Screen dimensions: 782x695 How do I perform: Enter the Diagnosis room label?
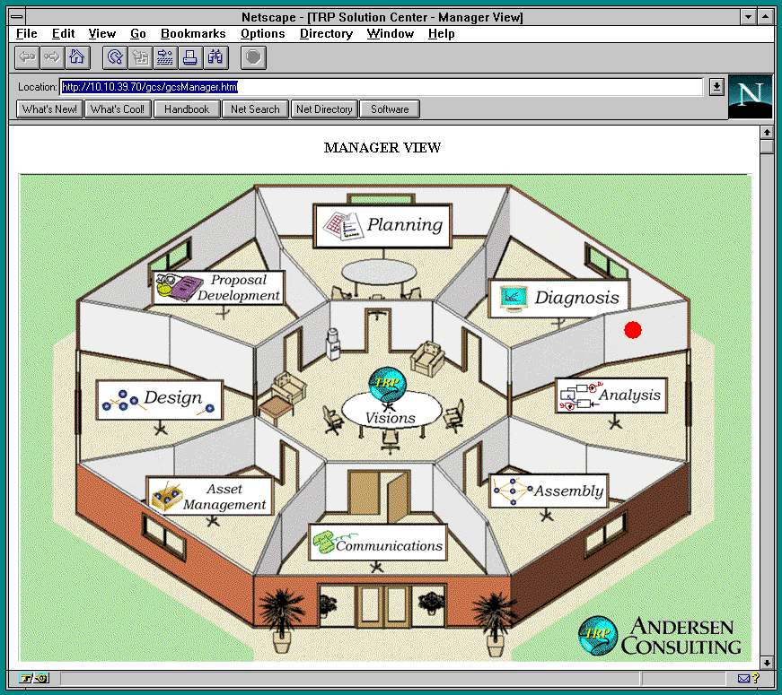coord(558,298)
